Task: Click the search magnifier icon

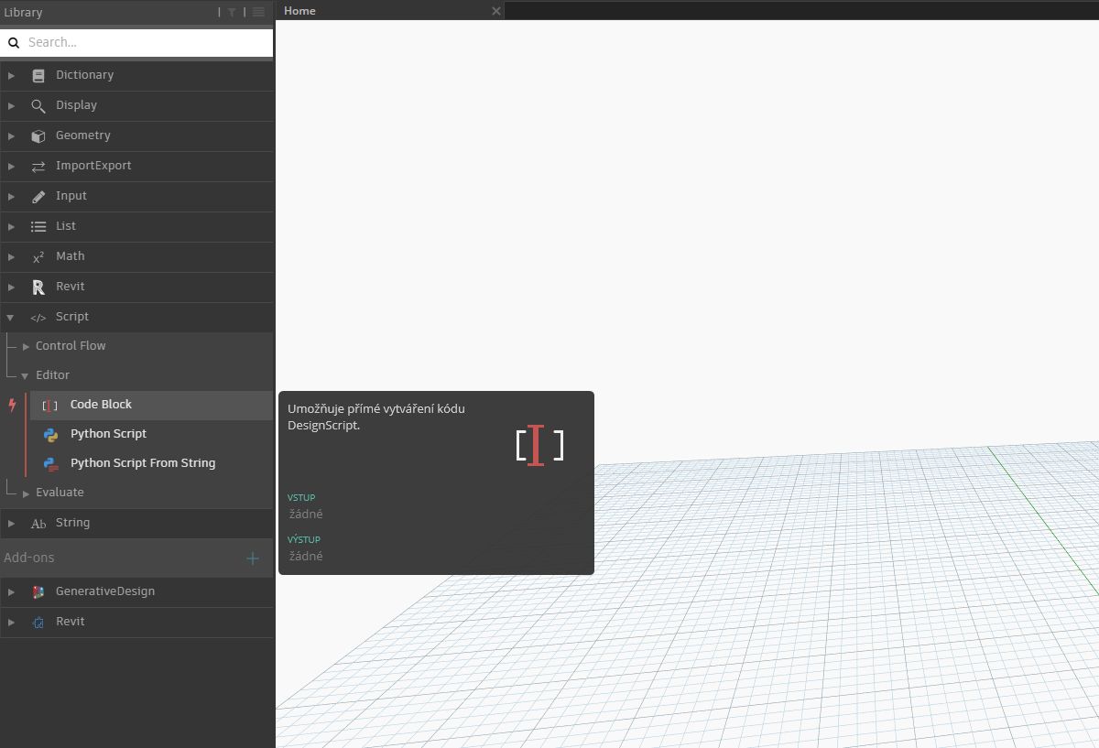Action: tap(14, 42)
